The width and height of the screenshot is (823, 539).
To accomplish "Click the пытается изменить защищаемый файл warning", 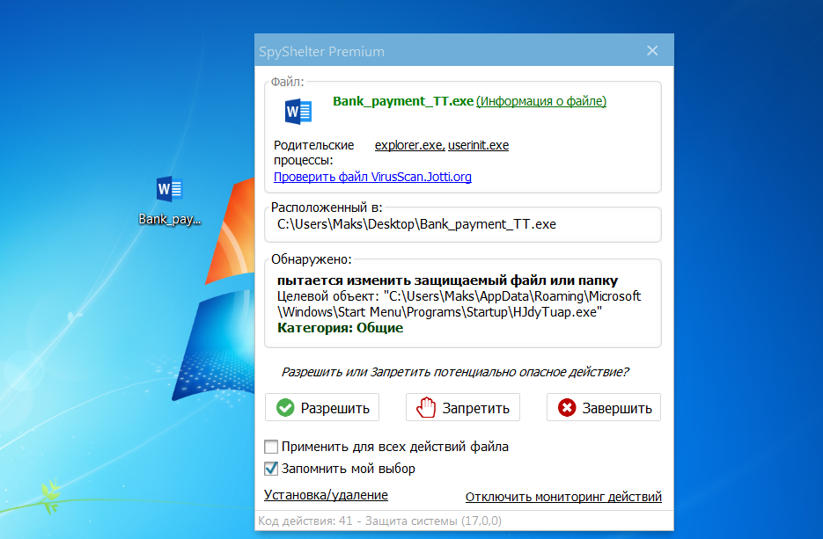I will click(447, 280).
